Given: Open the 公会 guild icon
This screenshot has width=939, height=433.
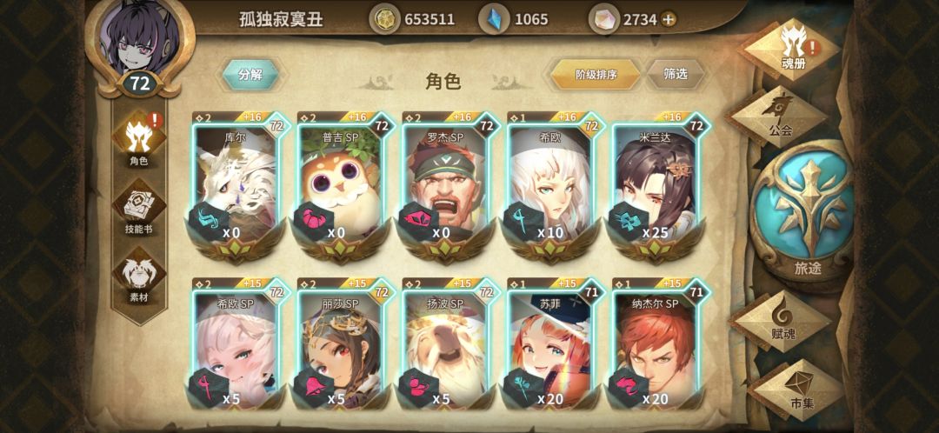Looking at the screenshot, I should coord(778,116).
